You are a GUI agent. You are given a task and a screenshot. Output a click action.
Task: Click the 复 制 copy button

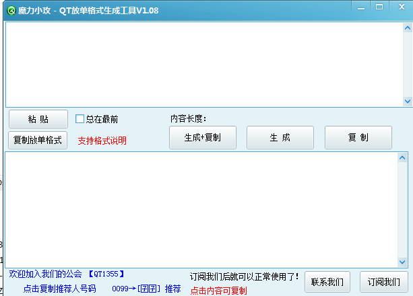click(x=358, y=138)
